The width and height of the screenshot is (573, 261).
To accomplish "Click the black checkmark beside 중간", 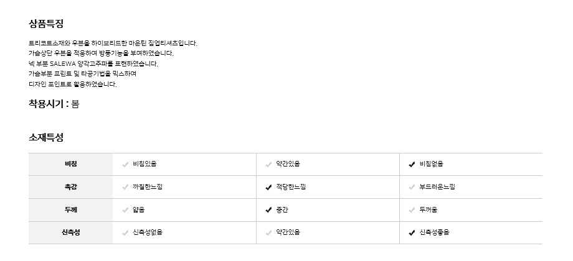I will (268, 210).
